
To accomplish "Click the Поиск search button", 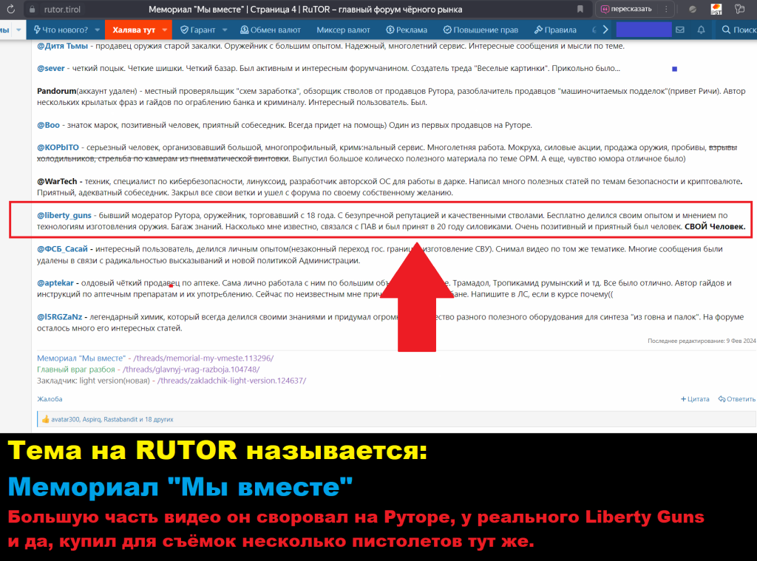I will [739, 30].
